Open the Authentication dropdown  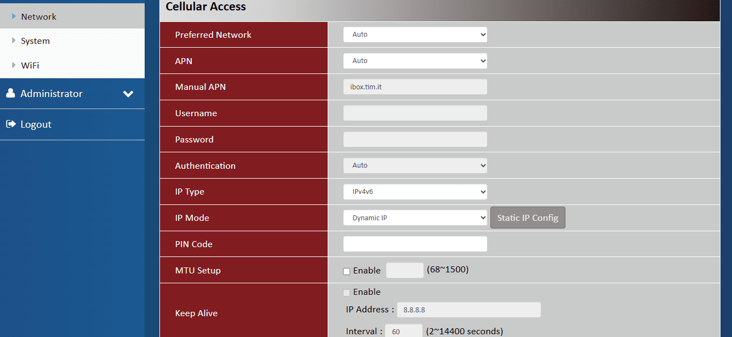coord(415,165)
